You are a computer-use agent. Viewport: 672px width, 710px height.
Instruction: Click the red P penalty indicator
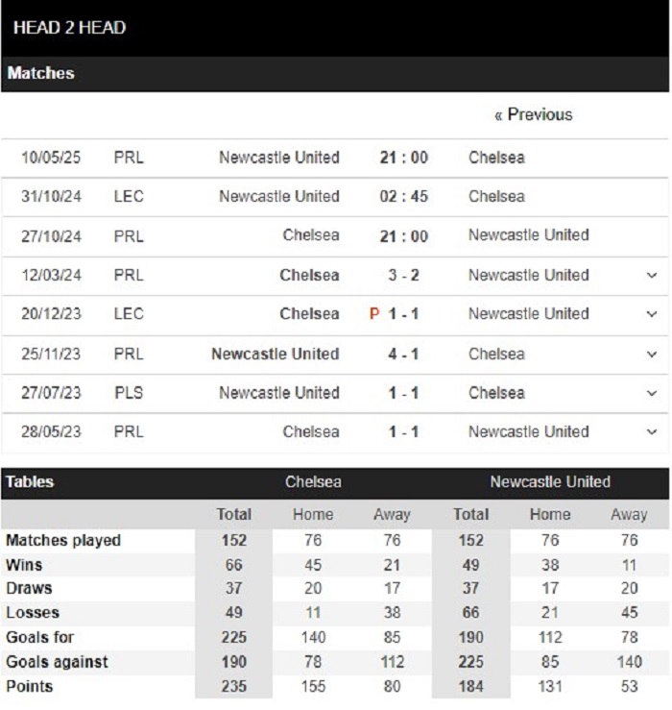point(374,313)
